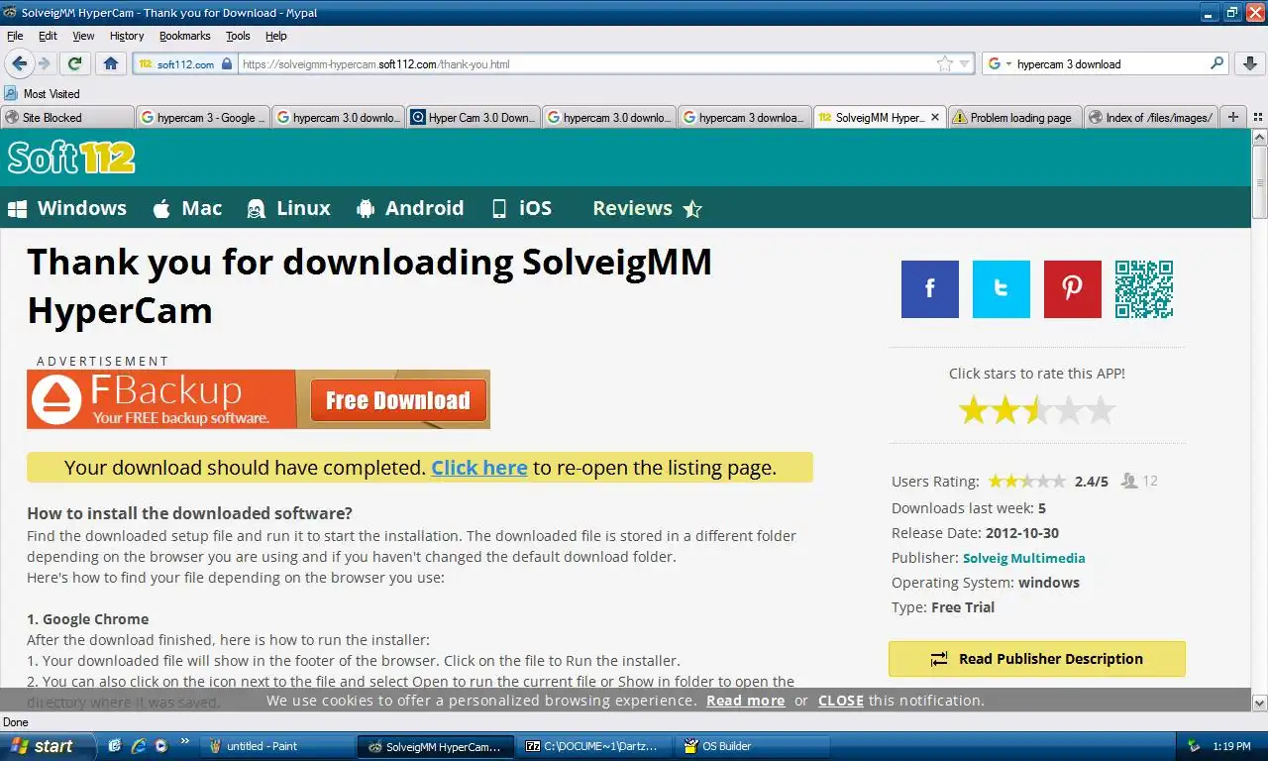
Task: Switch to the Site Blocked tab
Action: [66, 117]
